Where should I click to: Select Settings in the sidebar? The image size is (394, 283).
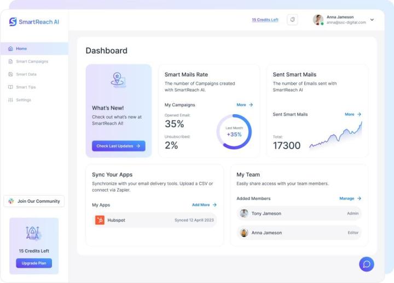point(23,100)
